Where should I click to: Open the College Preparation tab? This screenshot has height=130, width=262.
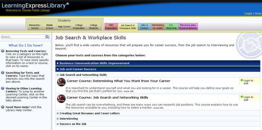click(x=79, y=26)
